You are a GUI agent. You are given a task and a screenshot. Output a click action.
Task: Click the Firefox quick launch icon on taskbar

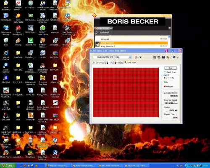tap(25, 165)
